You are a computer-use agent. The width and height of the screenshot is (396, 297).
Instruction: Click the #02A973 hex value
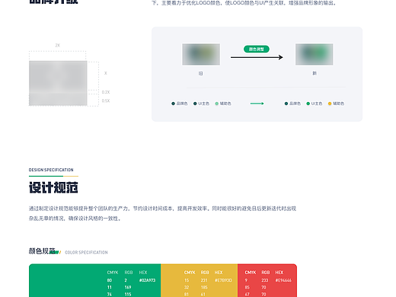tap(147, 280)
